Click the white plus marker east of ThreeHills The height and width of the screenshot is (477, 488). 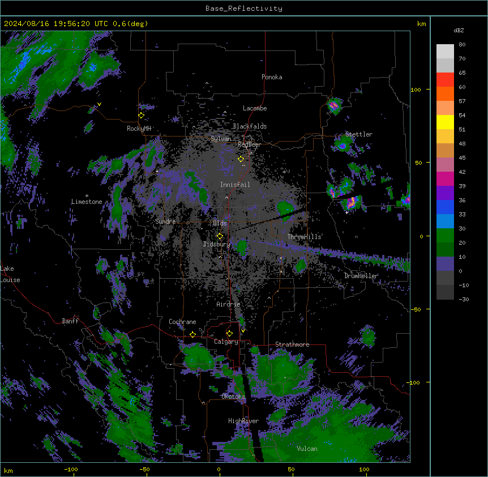(346, 212)
